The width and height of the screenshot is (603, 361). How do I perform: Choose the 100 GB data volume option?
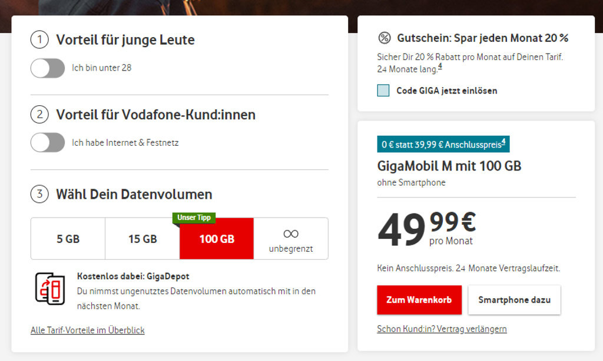click(217, 239)
